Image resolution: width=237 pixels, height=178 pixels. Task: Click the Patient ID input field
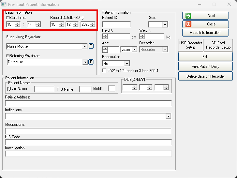coord(116,24)
